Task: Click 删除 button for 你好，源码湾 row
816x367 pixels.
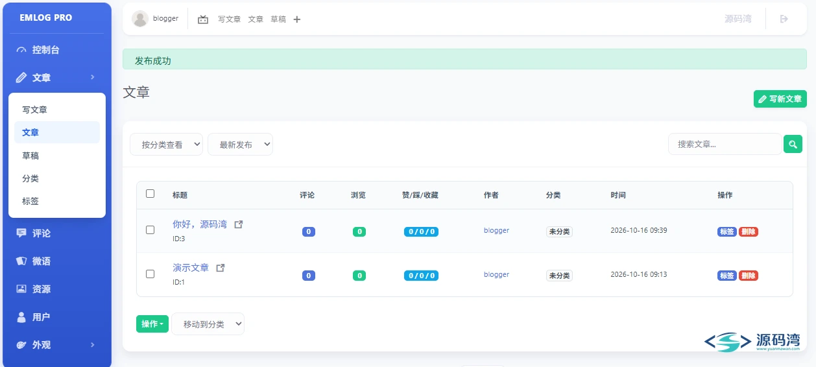Action: click(749, 231)
